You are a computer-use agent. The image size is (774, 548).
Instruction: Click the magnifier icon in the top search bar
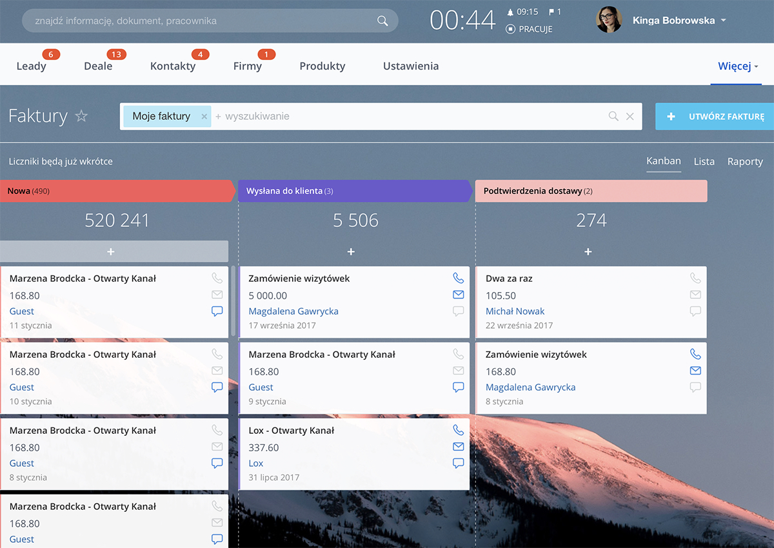[382, 21]
